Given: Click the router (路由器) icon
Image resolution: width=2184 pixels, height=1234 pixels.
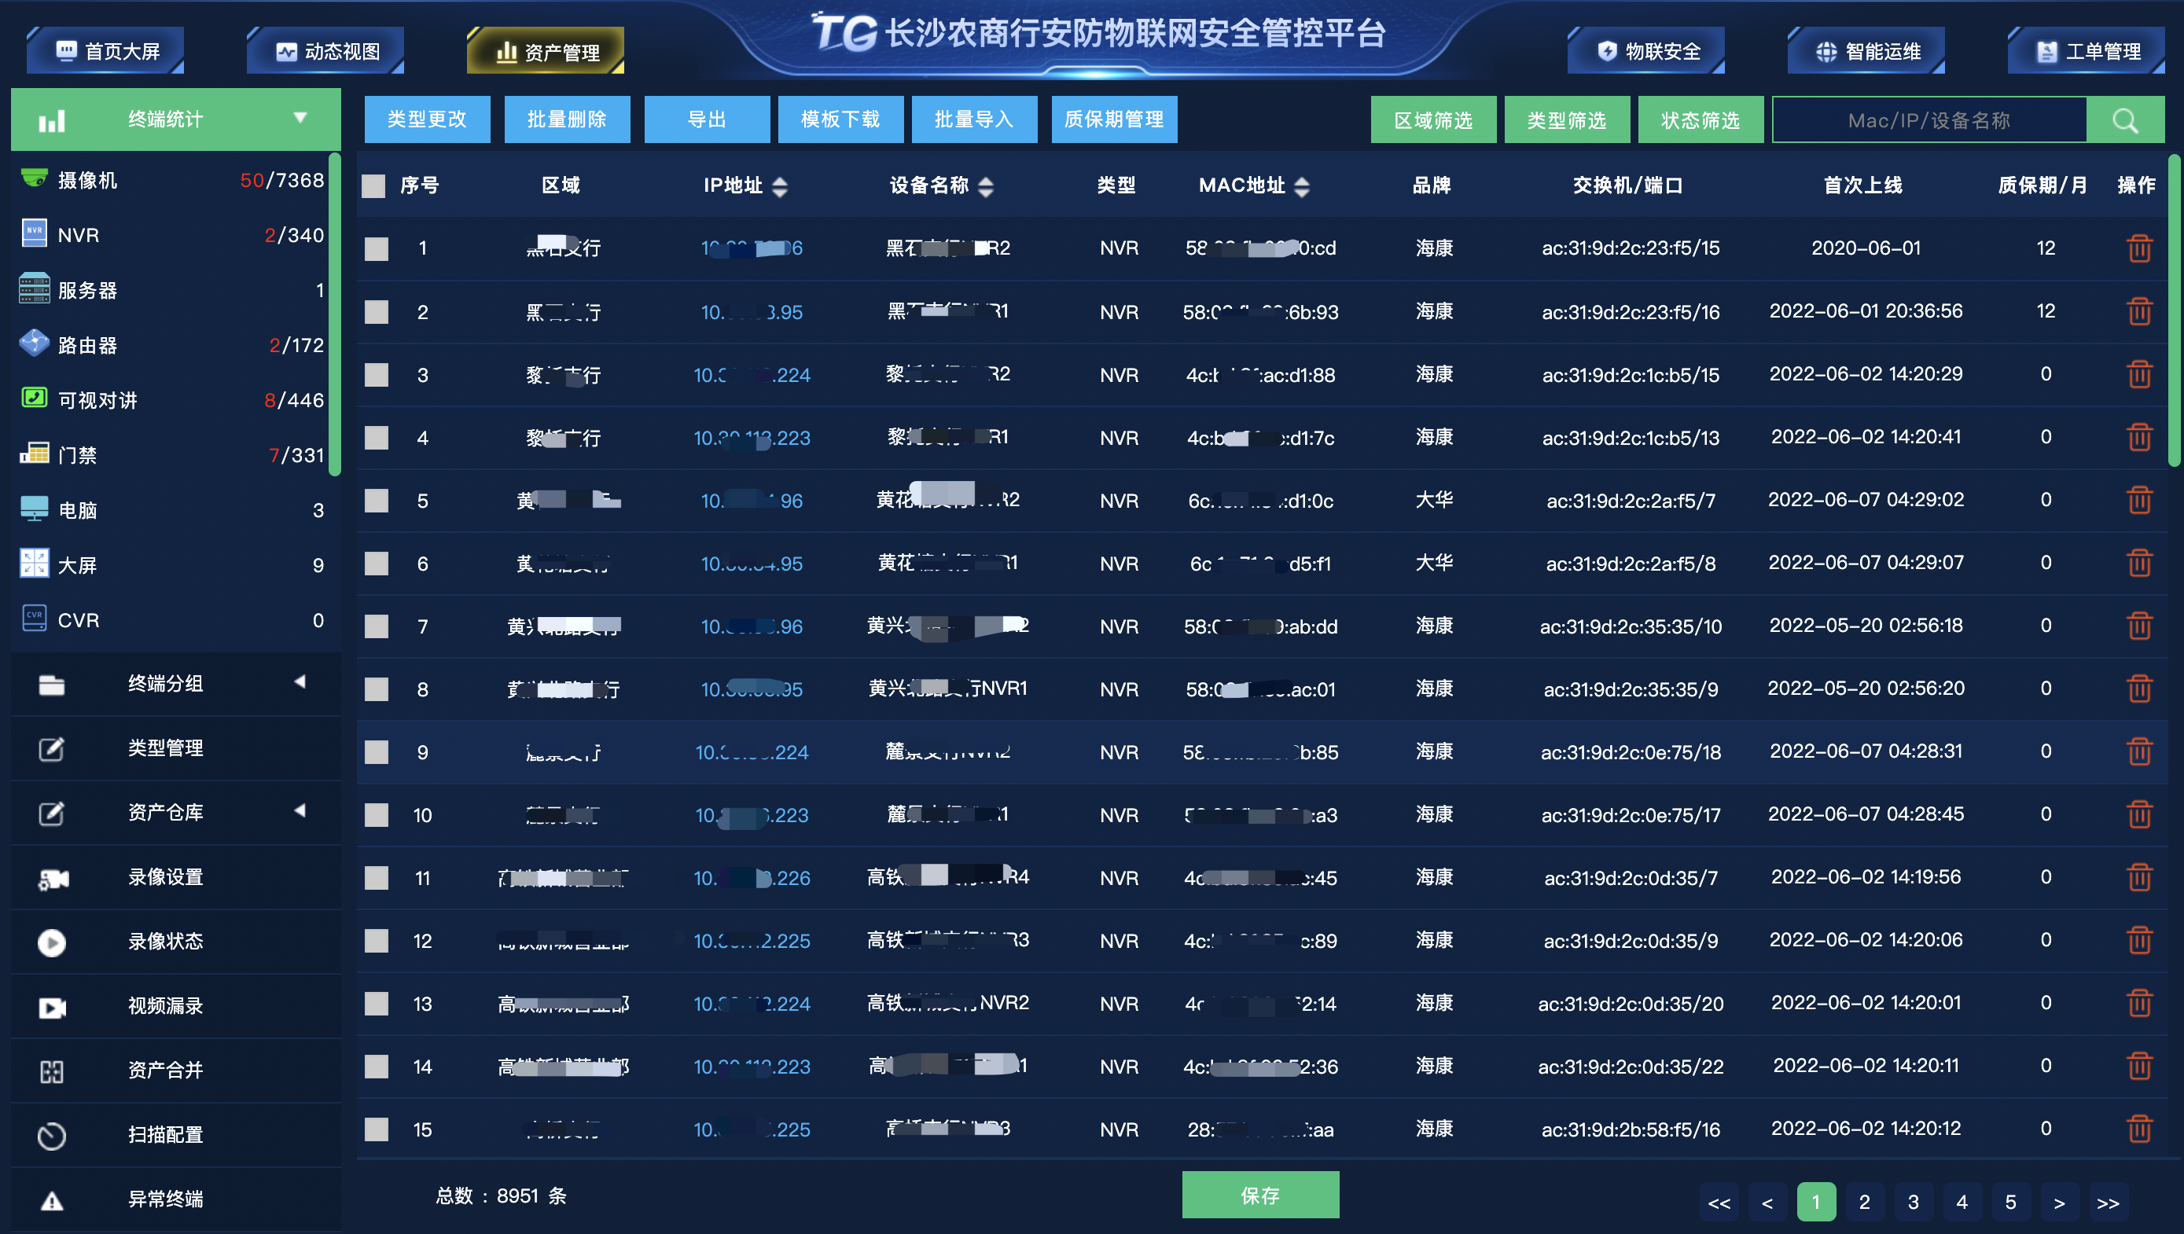Looking at the screenshot, I should coord(34,343).
